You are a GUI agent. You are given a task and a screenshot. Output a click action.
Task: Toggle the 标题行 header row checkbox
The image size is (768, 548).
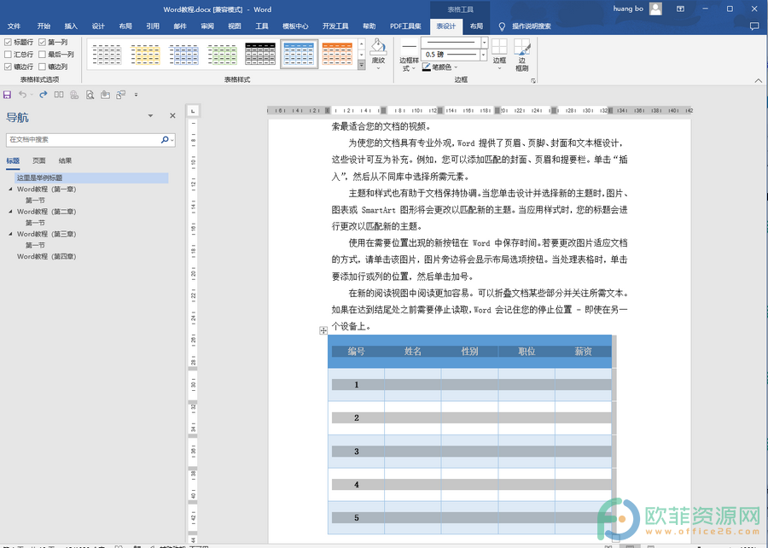[x=8, y=42]
